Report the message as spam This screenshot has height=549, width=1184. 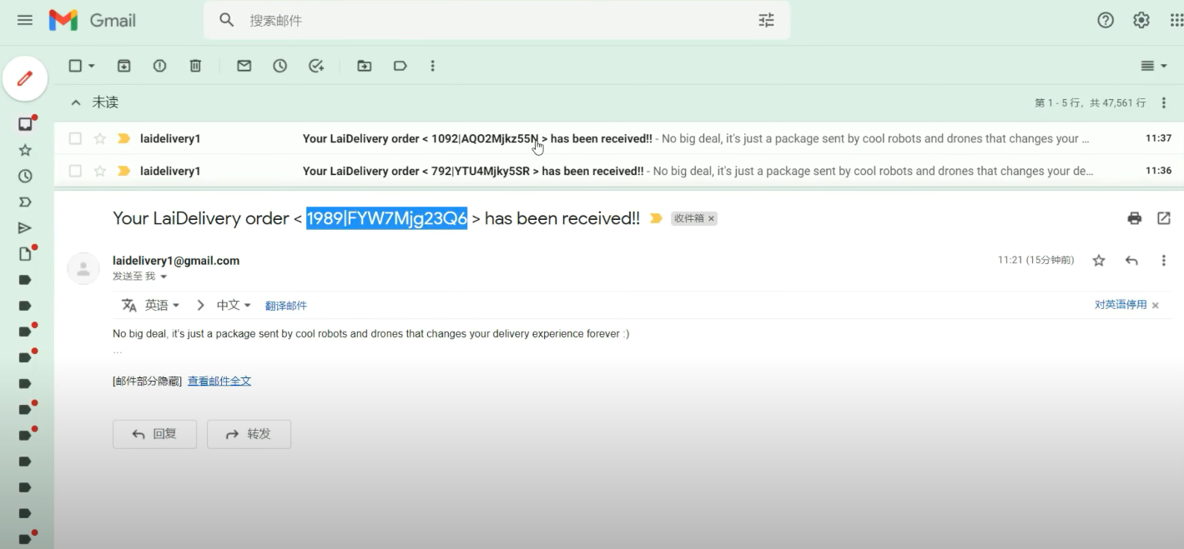coord(159,66)
